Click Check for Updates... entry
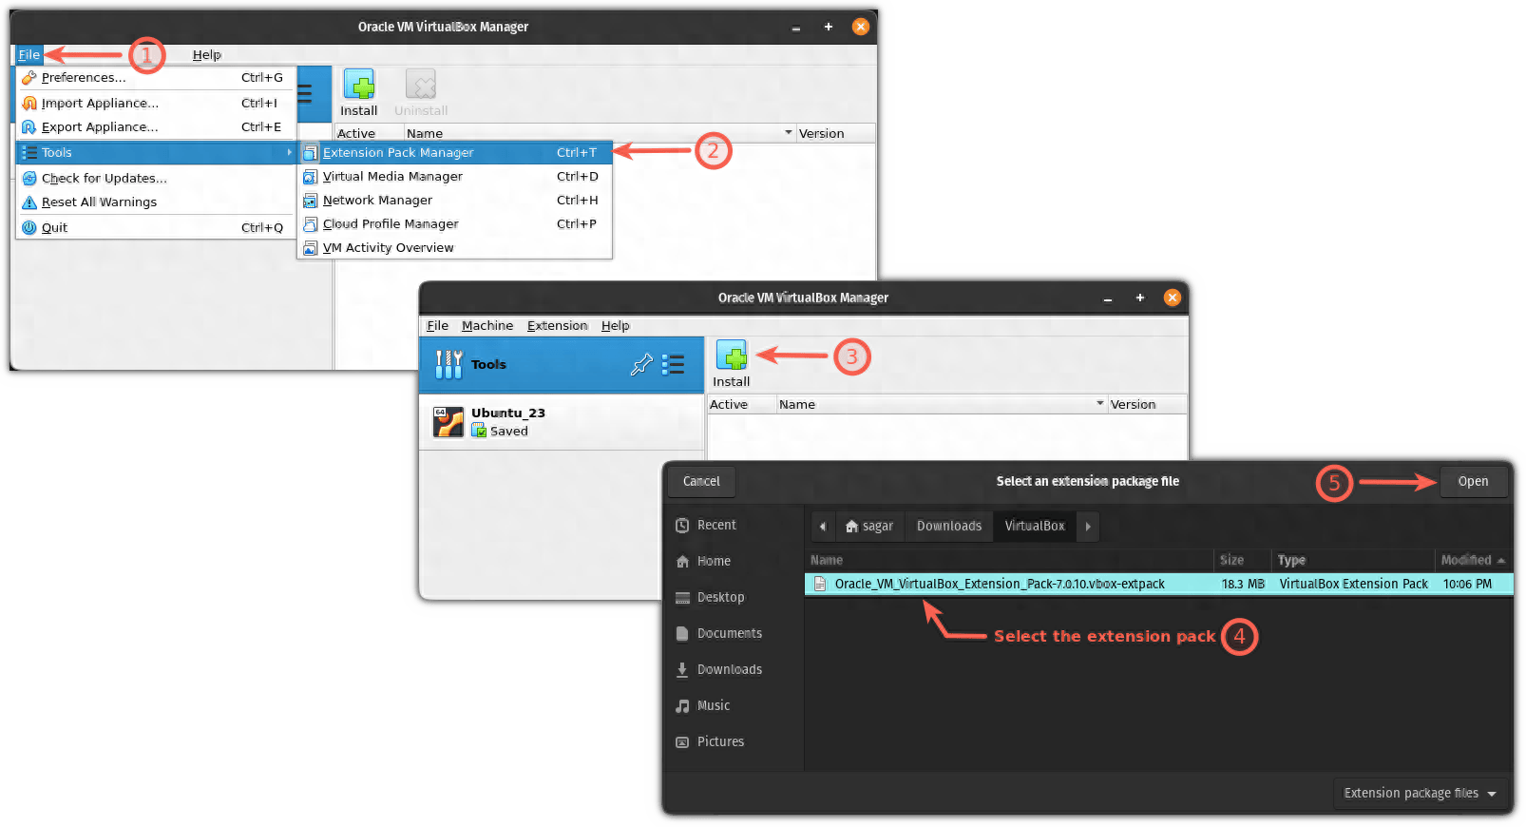 click(x=157, y=178)
